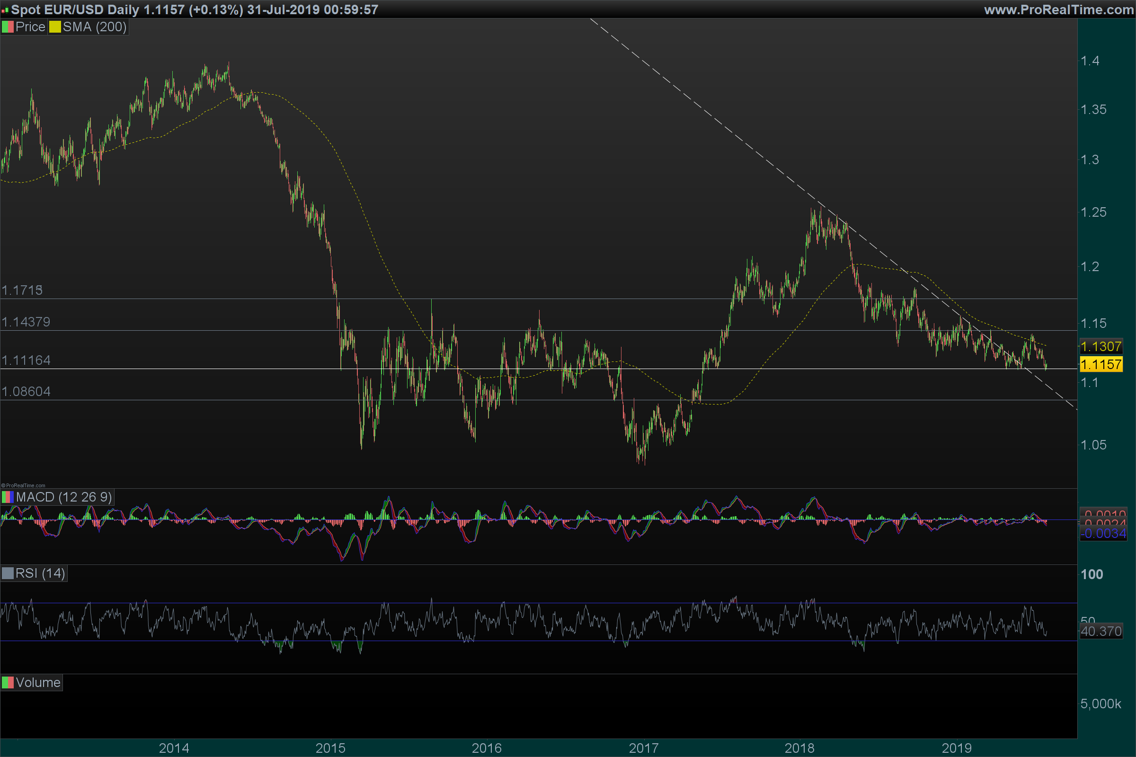Click the green-red Price legend icon
The height and width of the screenshot is (757, 1136).
(7, 27)
